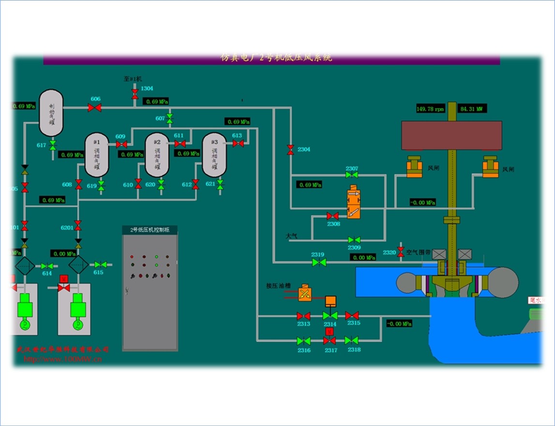Click the #2 phase-modulation air tank
The image size is (555, 426).
[x=157, y=155]
